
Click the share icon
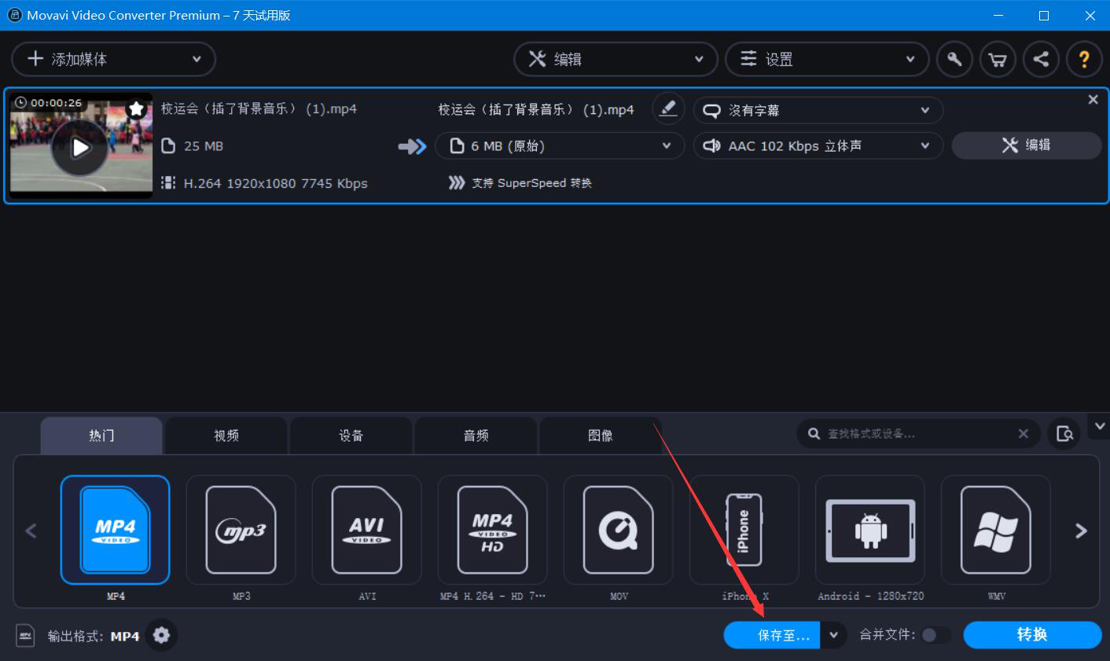[1041, 60]
